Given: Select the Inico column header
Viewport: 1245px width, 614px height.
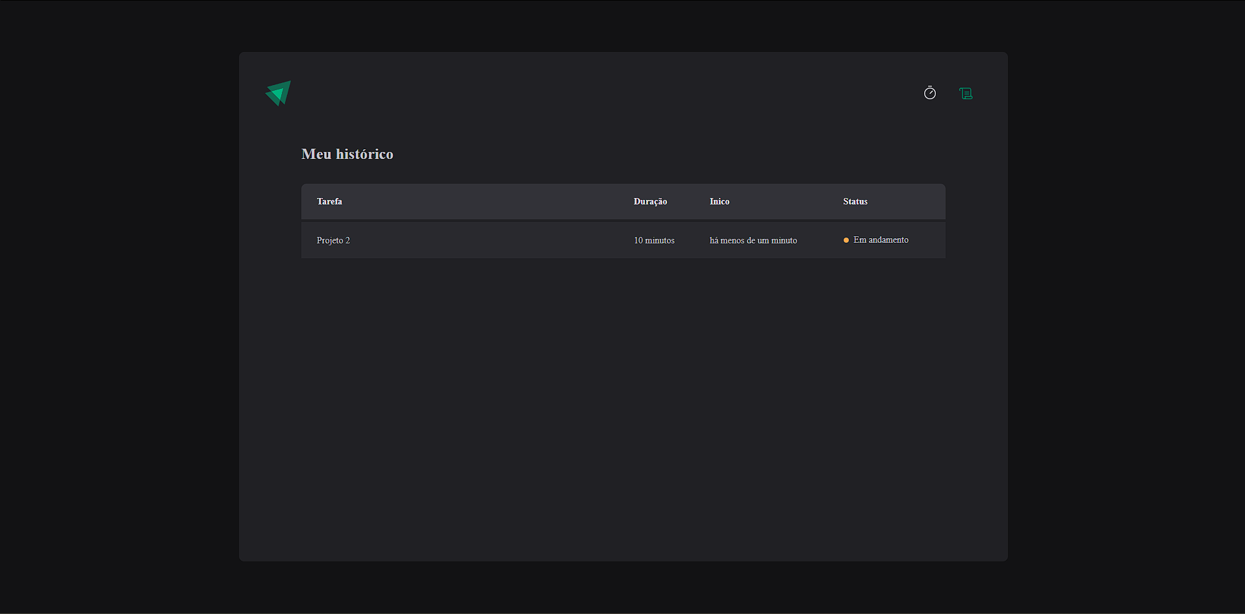Looking at the screenshot, I should coord(719,201).
